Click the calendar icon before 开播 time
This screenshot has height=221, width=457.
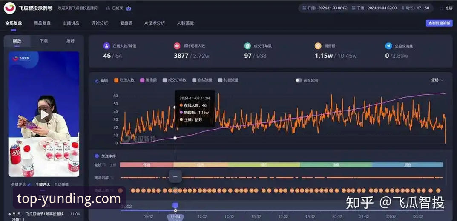[x=305, y=8]
